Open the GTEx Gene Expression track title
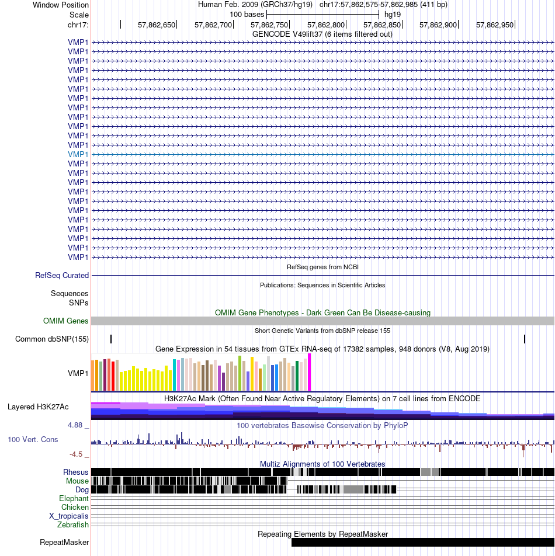 point(322,349)
